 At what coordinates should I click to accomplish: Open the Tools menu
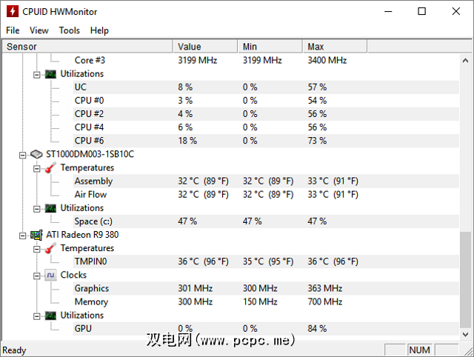(70, 30)
